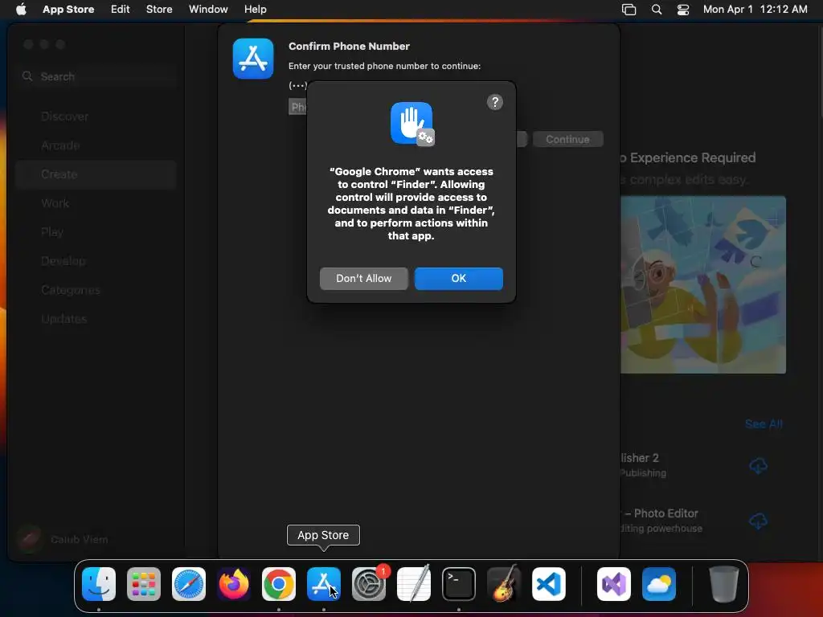Open the Window menu
The height and width of the screenshot is (617, 823).
tap(208, 9)
